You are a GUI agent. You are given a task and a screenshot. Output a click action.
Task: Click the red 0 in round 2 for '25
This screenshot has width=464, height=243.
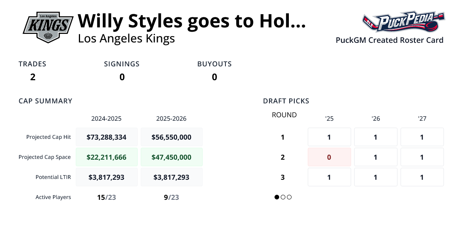(x=329, y=157)
